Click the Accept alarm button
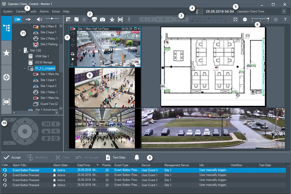The width and height of the screenshot is (291, 194). coord(12,157)
